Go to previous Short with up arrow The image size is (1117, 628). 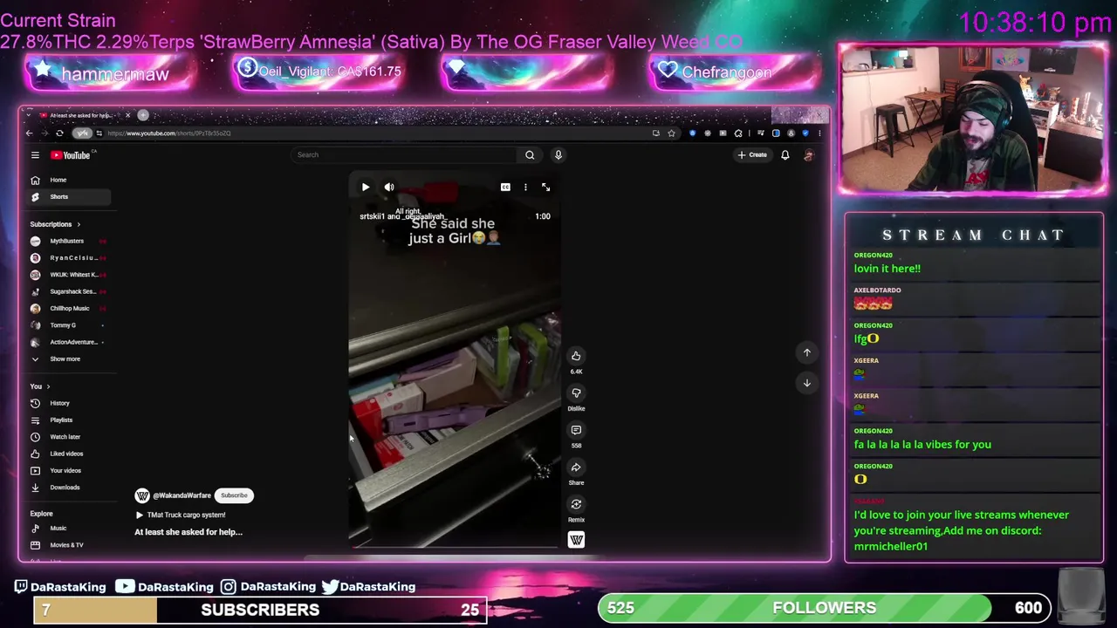[806, 352]
